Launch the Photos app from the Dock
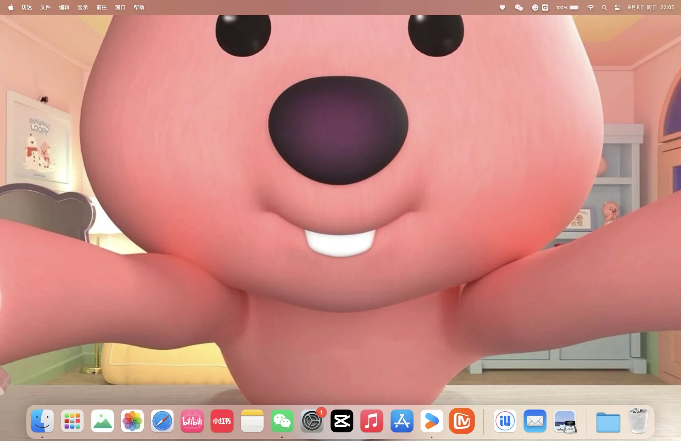The image size is (681, 441). click(132, 421)
